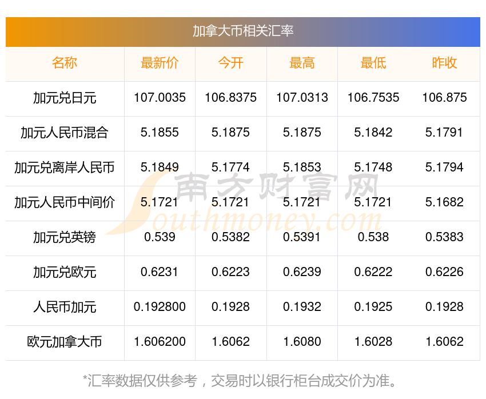Image resolution: width=486 pixels, height=399 pixels.
Task: Click 昨收 value 1.6062 for 欧元加拿大币
Action: point(444,342)
